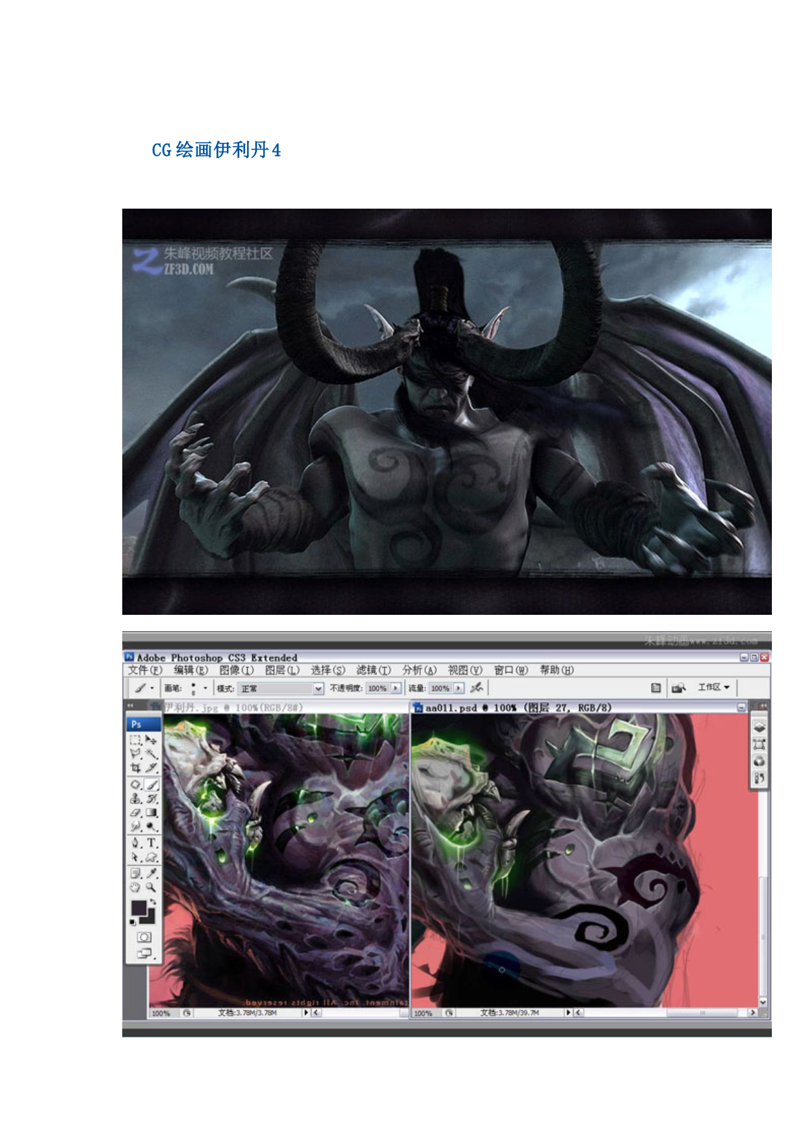Viewport: 807px width, 1140px height.
Task: Select the Smudge tool
Action: tap(135, 826)
